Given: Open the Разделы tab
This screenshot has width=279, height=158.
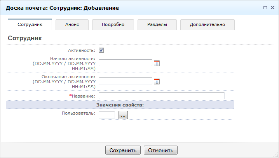Looking at the screenshot, I should (157, 24).
